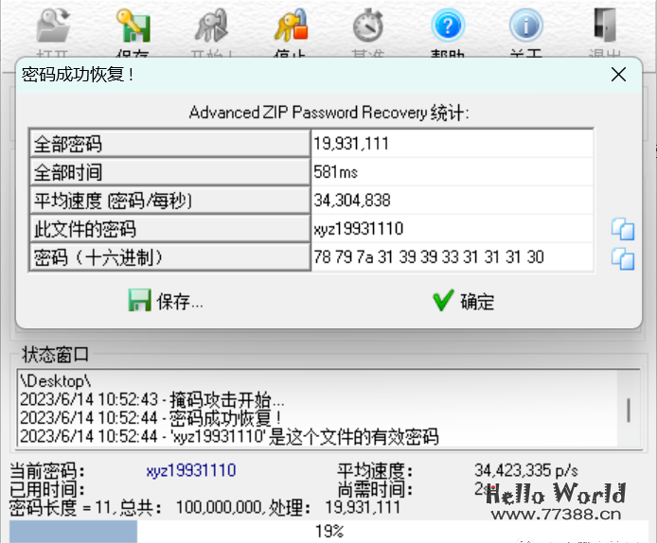Click the 确定 button to confirm
The height and width of the screenshot is (543, 657).
click(464, 301)
